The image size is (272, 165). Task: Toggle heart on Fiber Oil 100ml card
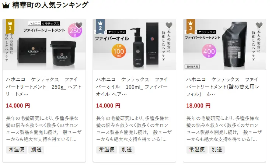[169, 25]
